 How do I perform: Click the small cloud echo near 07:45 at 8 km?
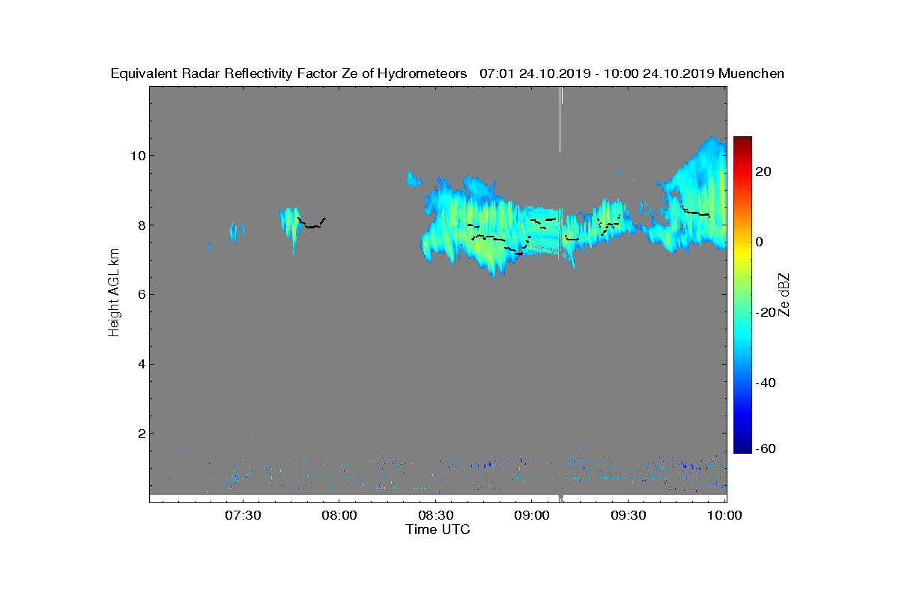point(292,228)
